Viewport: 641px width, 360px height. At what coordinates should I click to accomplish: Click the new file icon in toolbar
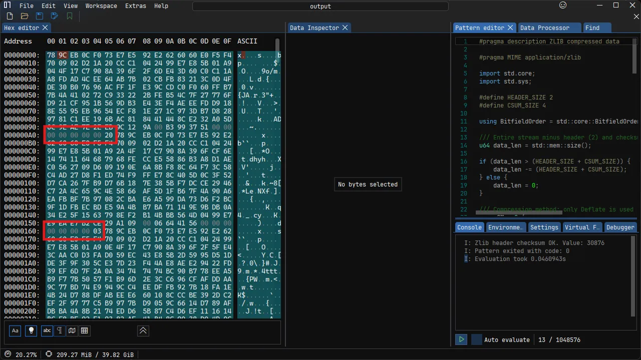pos(10,16)
